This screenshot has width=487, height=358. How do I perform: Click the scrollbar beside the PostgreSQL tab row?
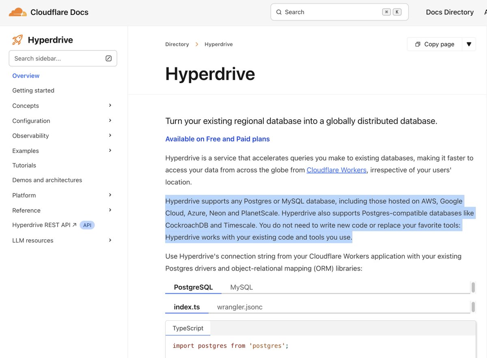(472, 287)
